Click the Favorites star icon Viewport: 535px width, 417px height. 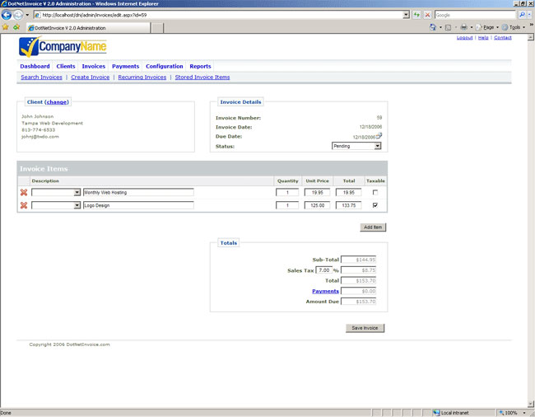[6, 27]
